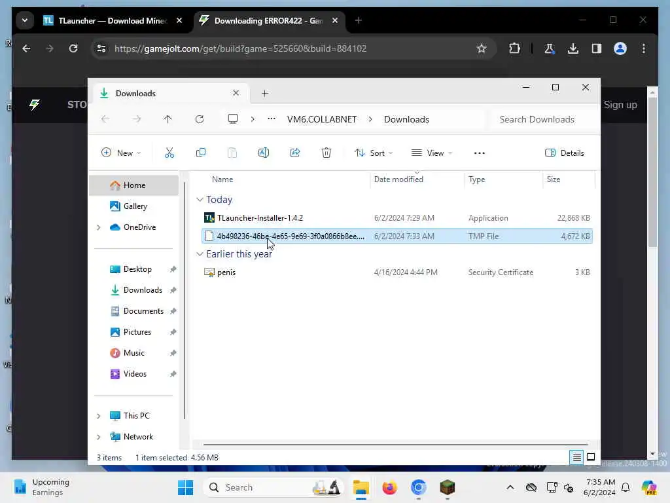Switch to details list view layout
This screenshot has width=670, height=503.
pyautogui.click(x=576, y=457)
